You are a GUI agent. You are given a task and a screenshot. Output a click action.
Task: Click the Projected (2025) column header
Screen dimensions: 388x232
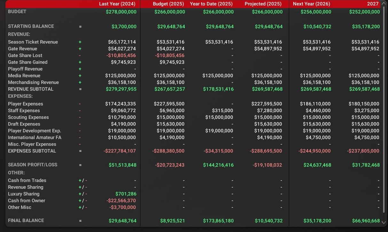[263, 4]
